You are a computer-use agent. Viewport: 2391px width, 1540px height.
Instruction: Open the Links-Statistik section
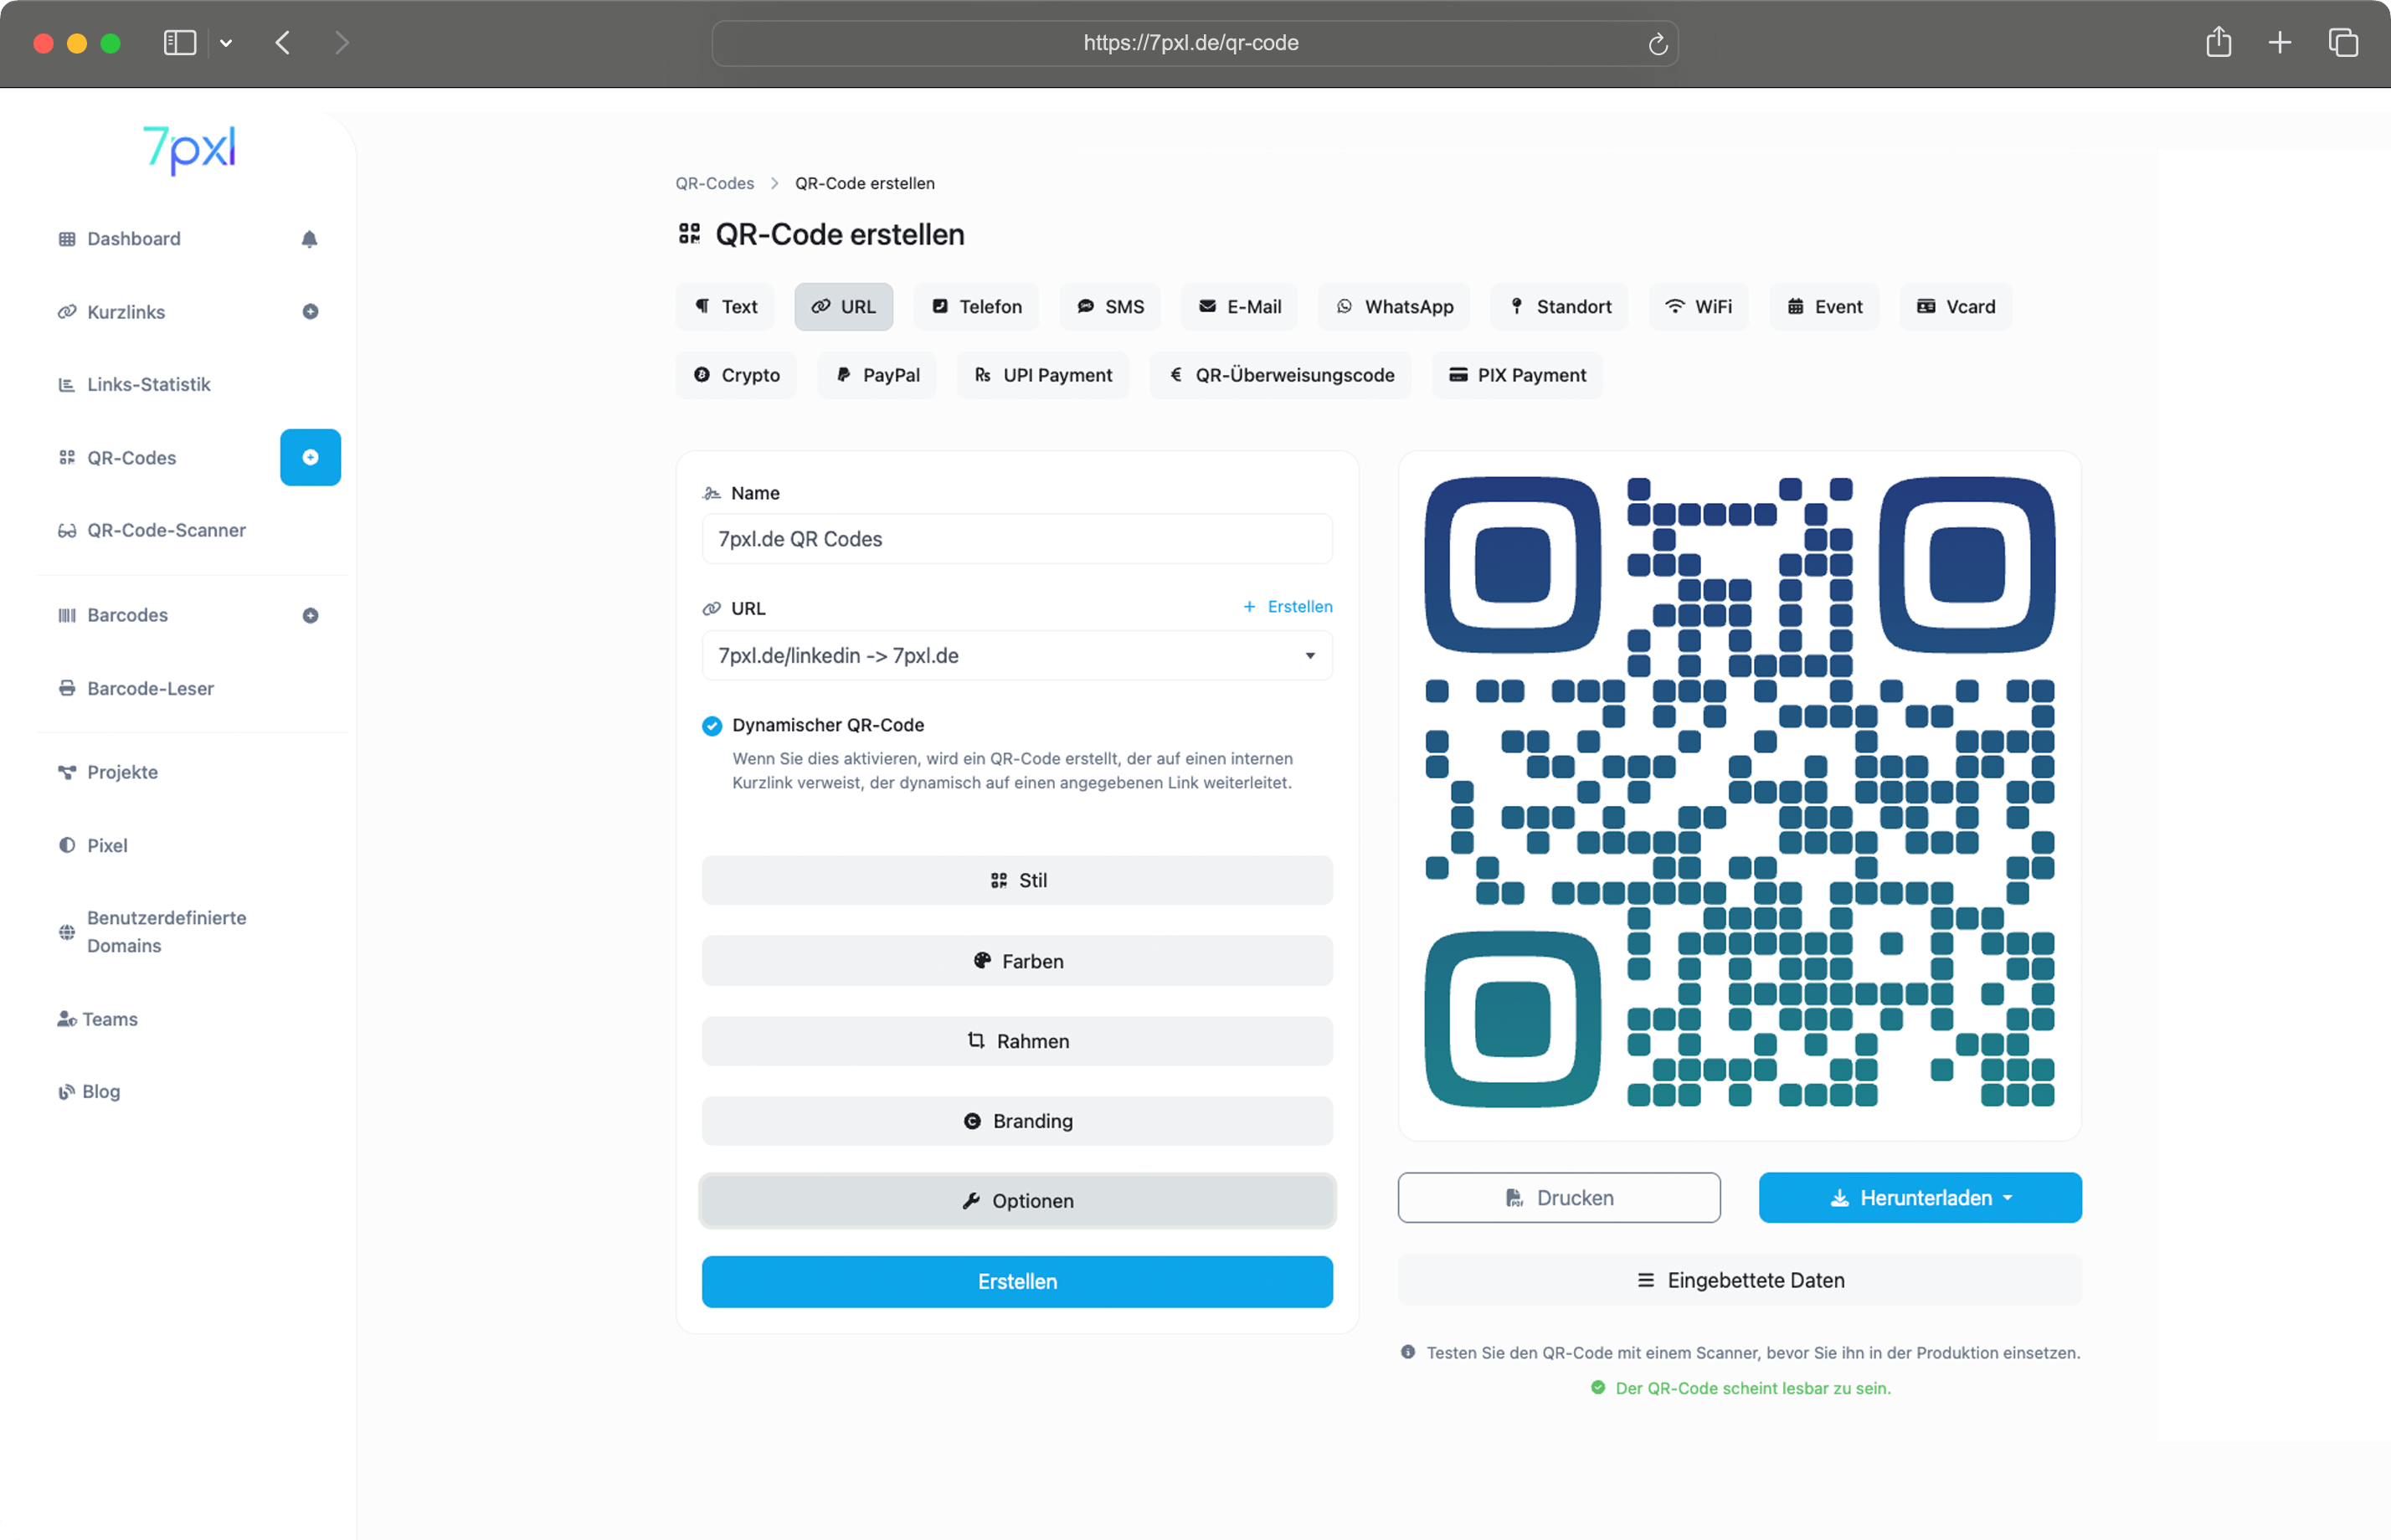147,384
